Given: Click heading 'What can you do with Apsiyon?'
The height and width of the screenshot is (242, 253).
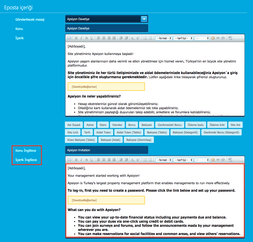Looking at the screenshot, I should [94, 210].
